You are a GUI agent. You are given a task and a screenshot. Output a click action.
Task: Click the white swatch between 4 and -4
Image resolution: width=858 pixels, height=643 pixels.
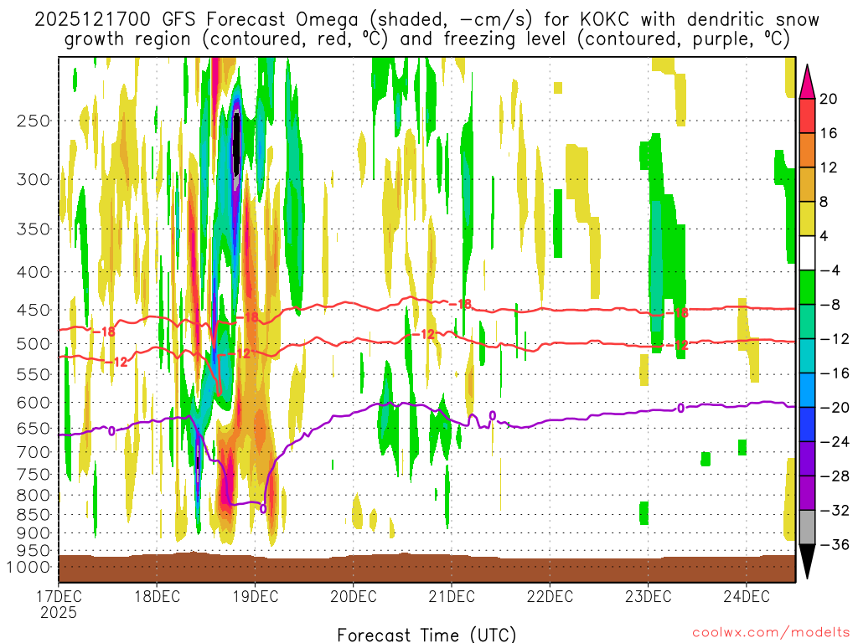[807, 253]
